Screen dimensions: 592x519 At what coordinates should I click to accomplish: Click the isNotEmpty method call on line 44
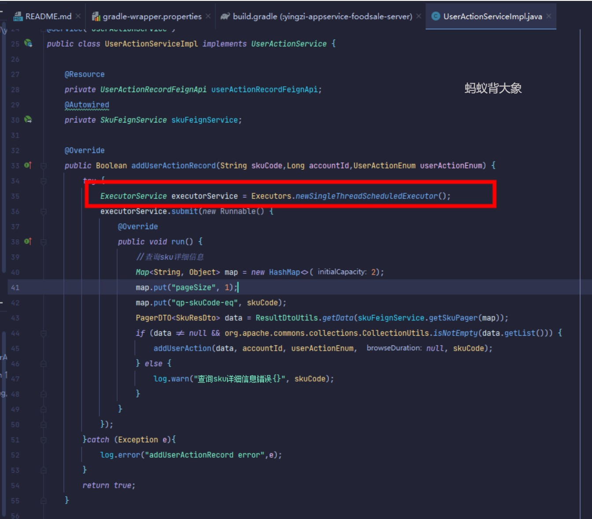coord(455,333)
